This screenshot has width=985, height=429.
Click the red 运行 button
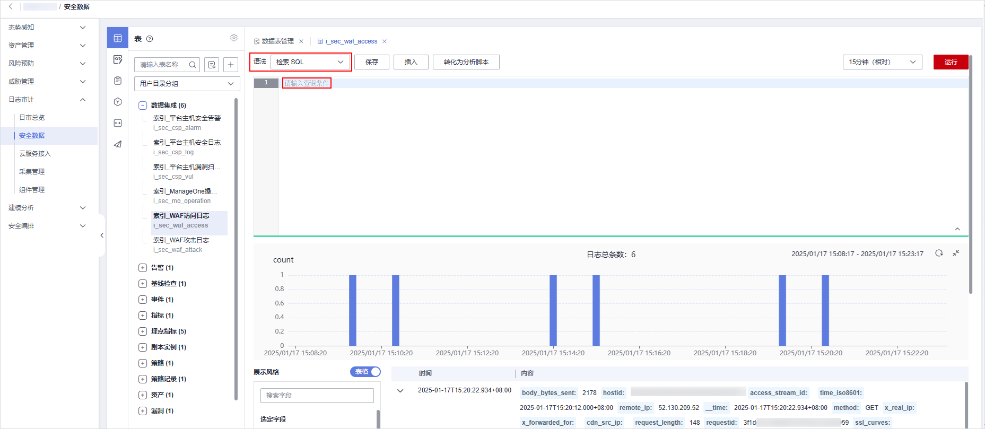(951, 62)
